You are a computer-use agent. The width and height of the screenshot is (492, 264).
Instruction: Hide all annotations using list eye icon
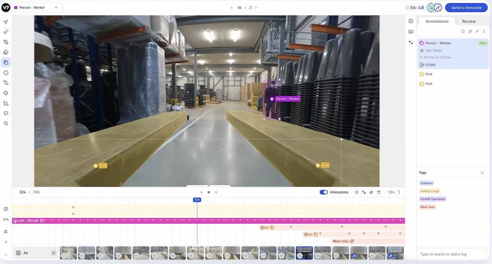click(x=470, y=31)
